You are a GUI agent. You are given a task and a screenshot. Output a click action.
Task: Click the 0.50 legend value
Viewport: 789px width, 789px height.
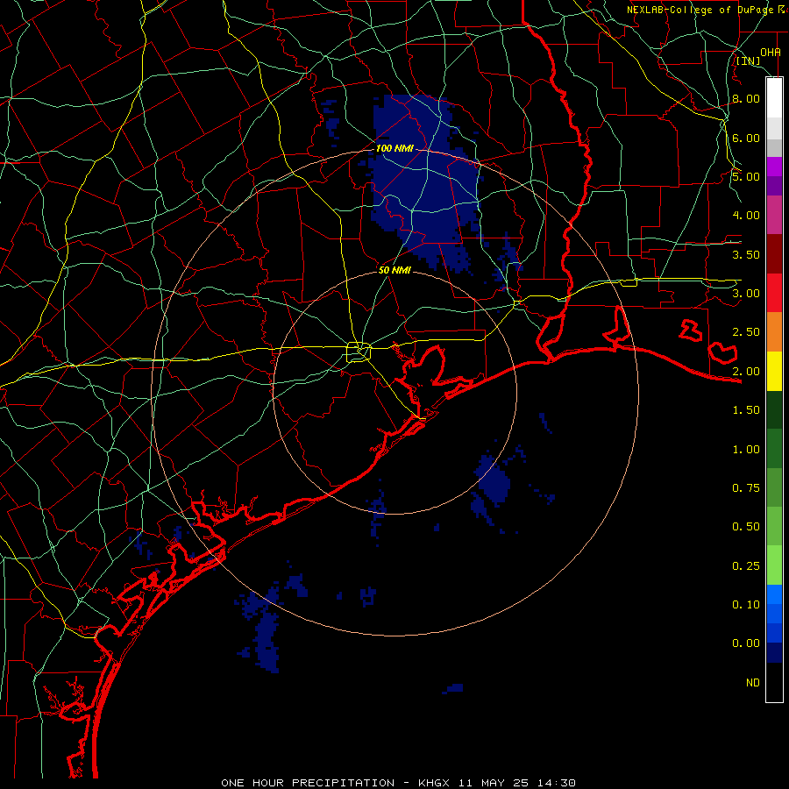coord(746,527)
